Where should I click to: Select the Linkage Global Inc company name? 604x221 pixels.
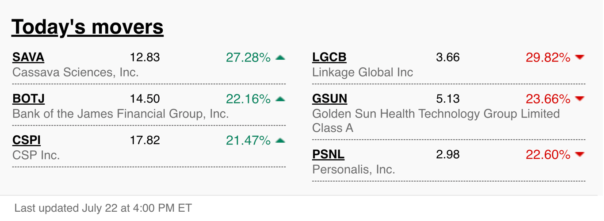click(x=363, y=72)
